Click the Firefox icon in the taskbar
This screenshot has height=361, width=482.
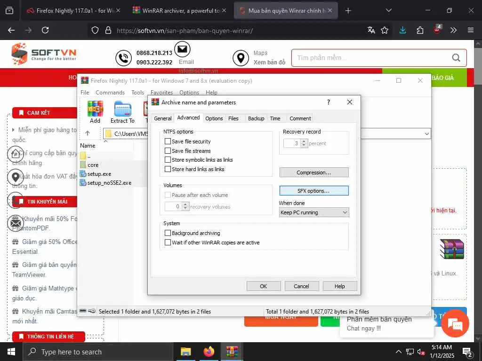pyautogui.click(x=209, y=352)
